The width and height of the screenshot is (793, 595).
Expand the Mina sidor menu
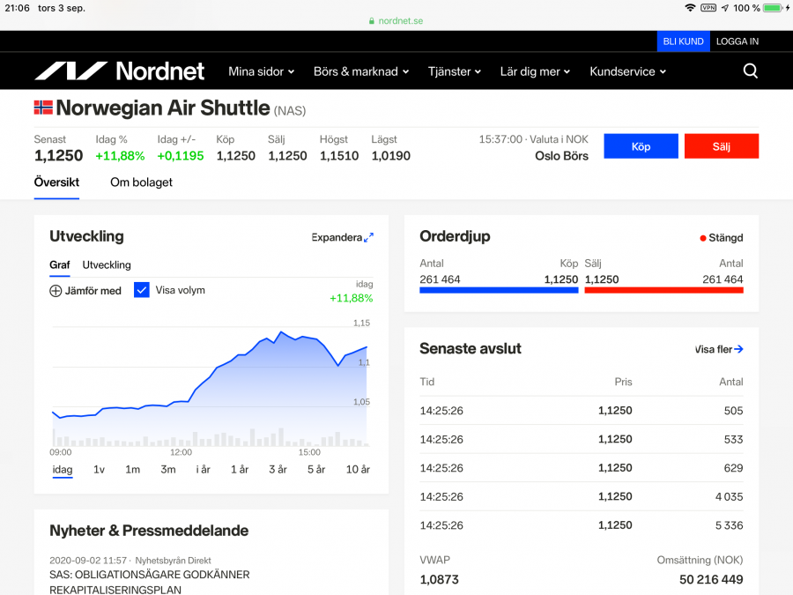(x=261, y=71)
